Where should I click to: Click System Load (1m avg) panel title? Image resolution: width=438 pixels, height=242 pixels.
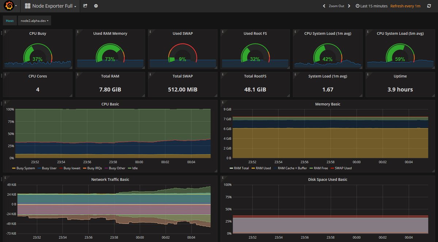(x=328, y=76)
